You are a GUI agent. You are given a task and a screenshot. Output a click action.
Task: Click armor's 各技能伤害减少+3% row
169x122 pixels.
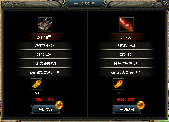pyautogui.click(x=44, y=72)
